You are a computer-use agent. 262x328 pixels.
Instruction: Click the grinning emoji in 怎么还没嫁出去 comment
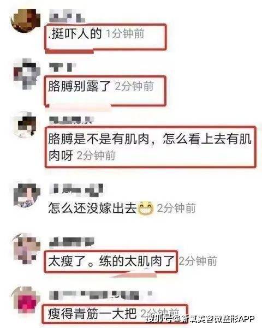click(145, 208)
